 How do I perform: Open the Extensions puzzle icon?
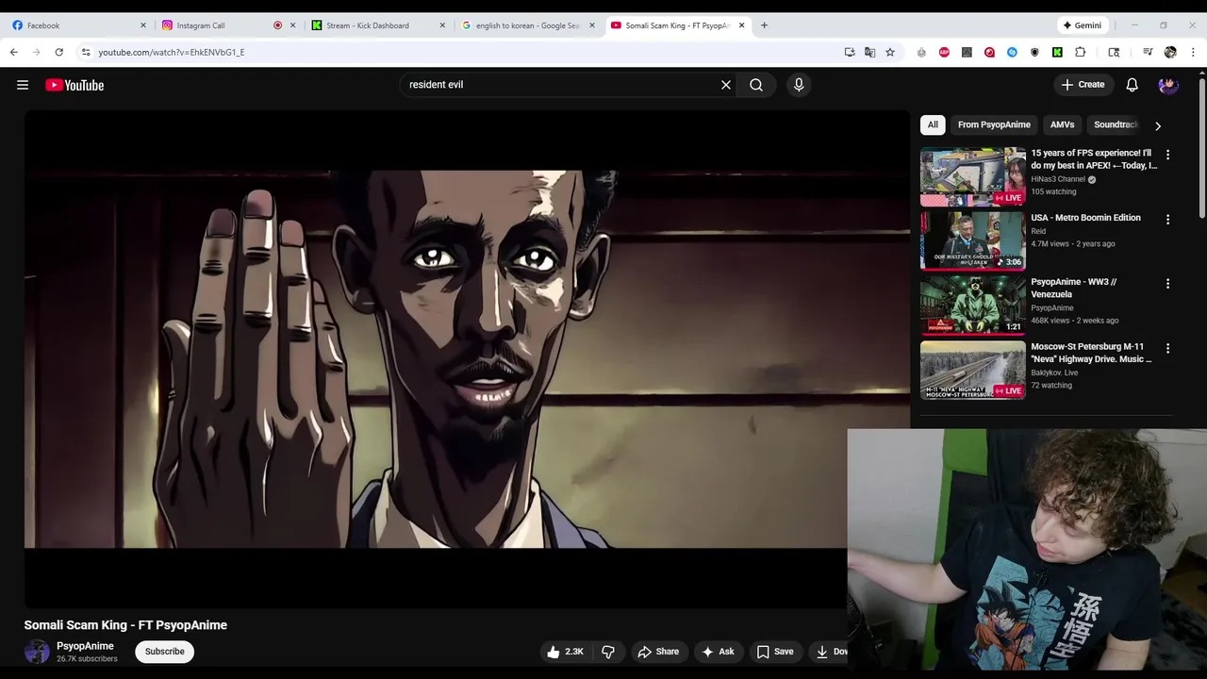(x=1081, y=52)
